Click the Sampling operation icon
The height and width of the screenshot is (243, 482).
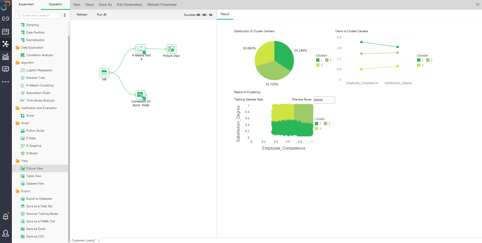pyautogui.click(x=23, y=25)
